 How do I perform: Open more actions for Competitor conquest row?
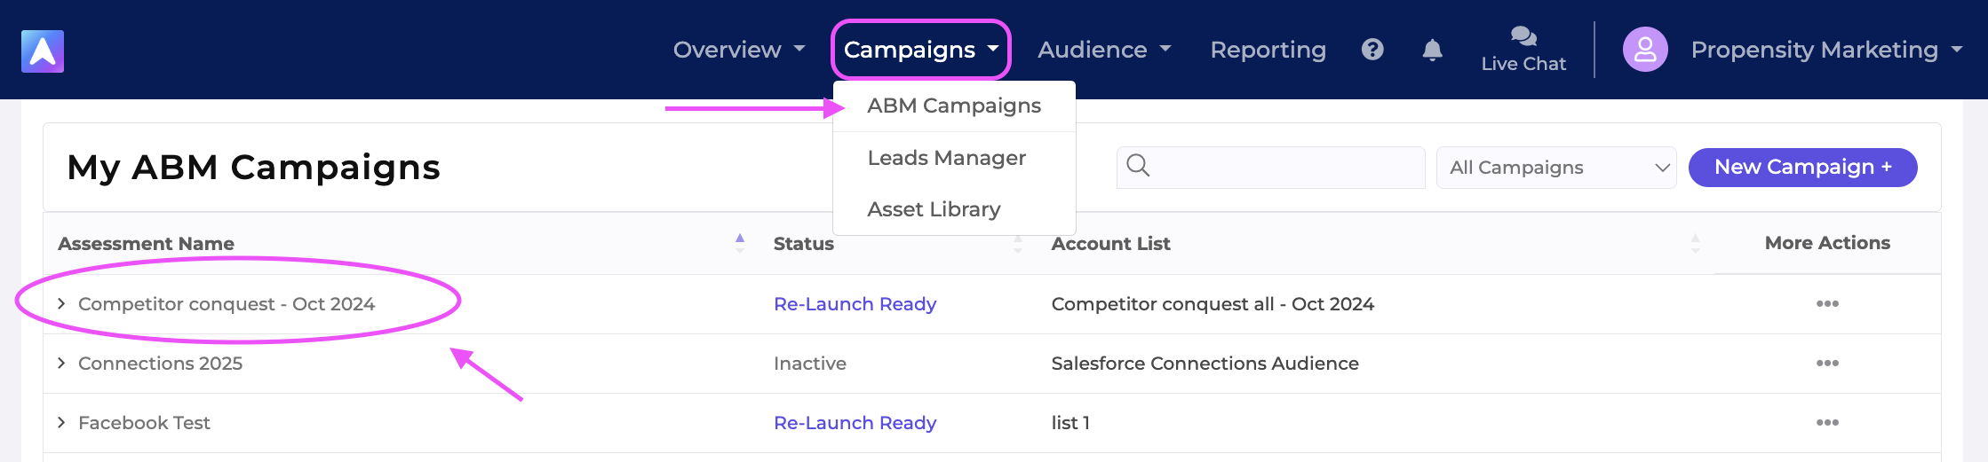pos(1827,304)
